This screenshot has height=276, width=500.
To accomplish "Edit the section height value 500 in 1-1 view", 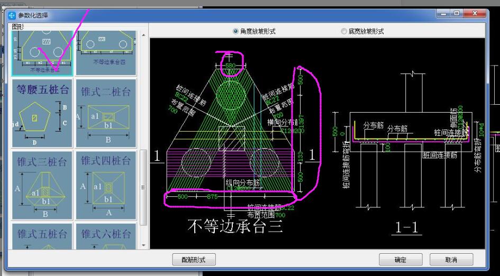I will [335, 131].
